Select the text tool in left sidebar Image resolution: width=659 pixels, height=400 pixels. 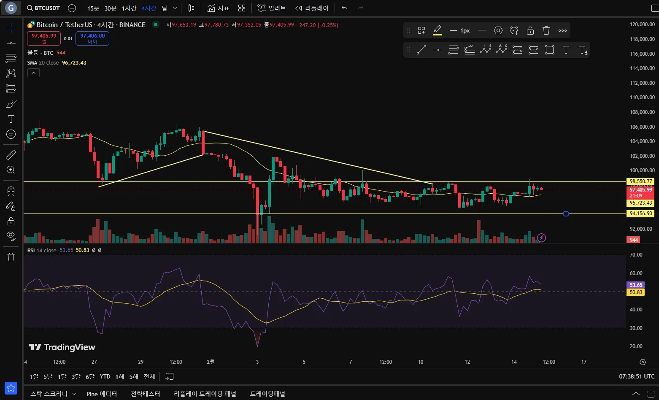(x=11, y=119)
